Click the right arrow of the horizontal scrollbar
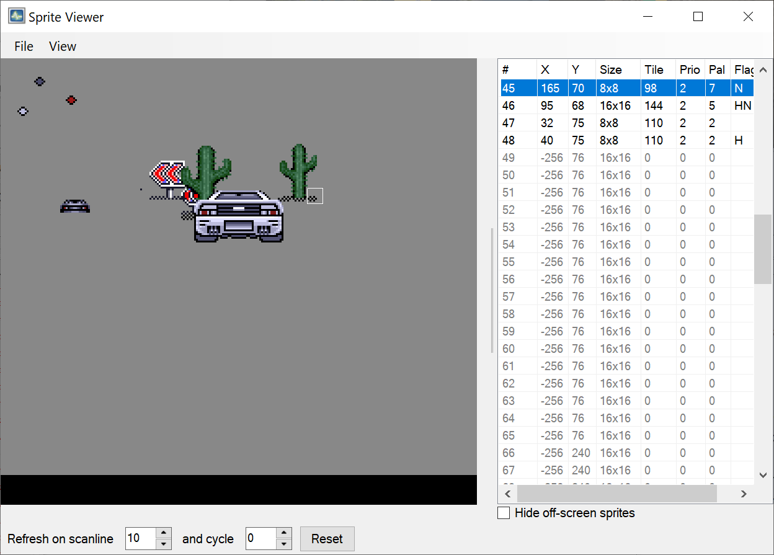The height and width of the screenshot is (555, 774). click(x=743, y=494)
